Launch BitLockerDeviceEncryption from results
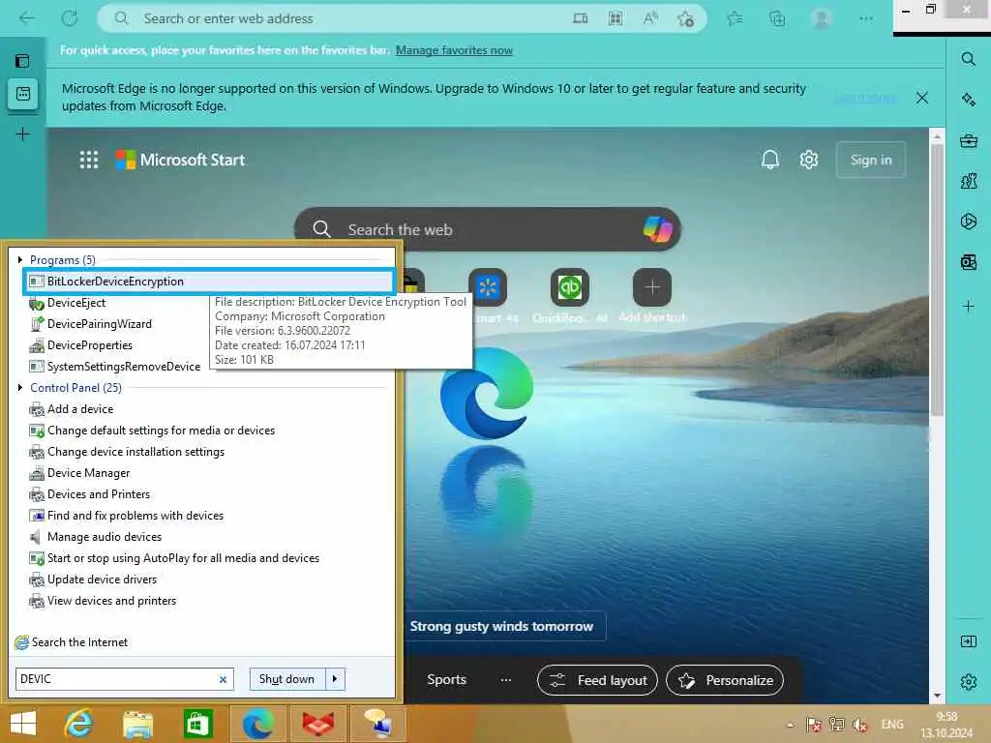 210,282
